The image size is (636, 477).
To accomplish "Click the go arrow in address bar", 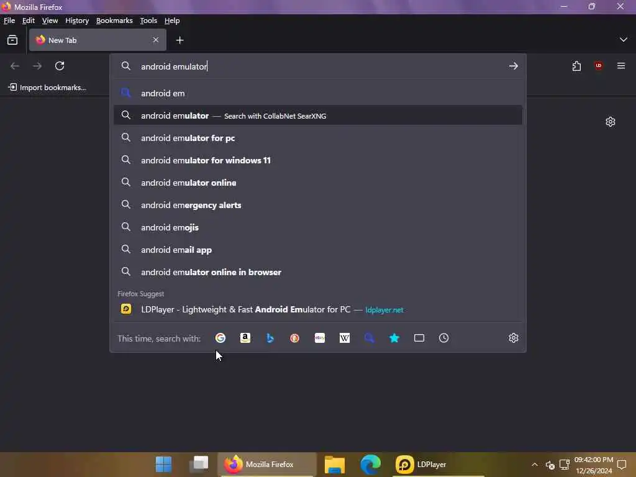I will [x=514, y=66].
